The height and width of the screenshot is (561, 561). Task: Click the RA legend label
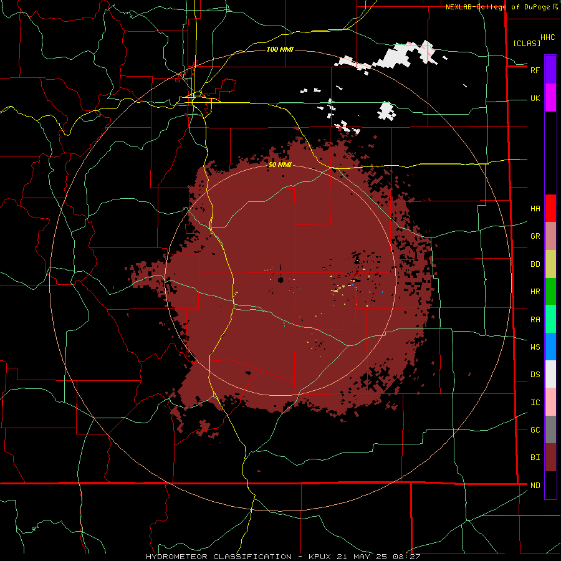[x=535, y=320]
